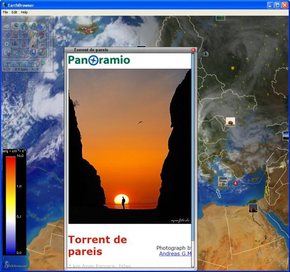Click the 0.0 legend value
Screen dimensions: 290x272
[x=19, y=252]
